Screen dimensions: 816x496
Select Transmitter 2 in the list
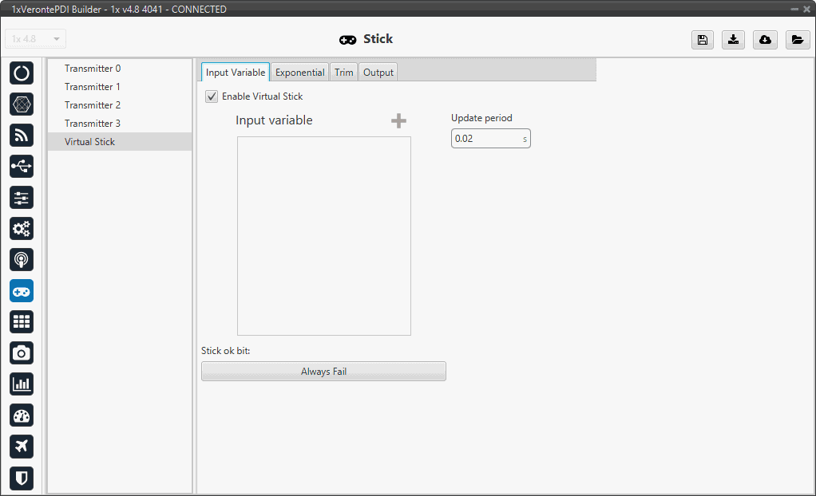[93, 105]
